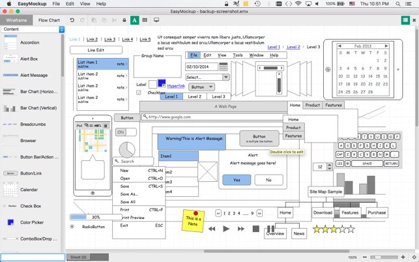Click the horizontal canvas scrollbar

pos(276,251)
